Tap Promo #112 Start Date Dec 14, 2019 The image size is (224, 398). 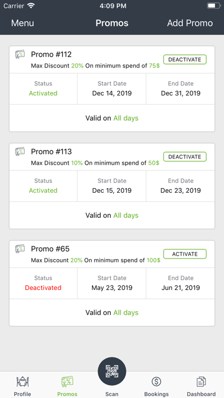click(x=112, y=93)
